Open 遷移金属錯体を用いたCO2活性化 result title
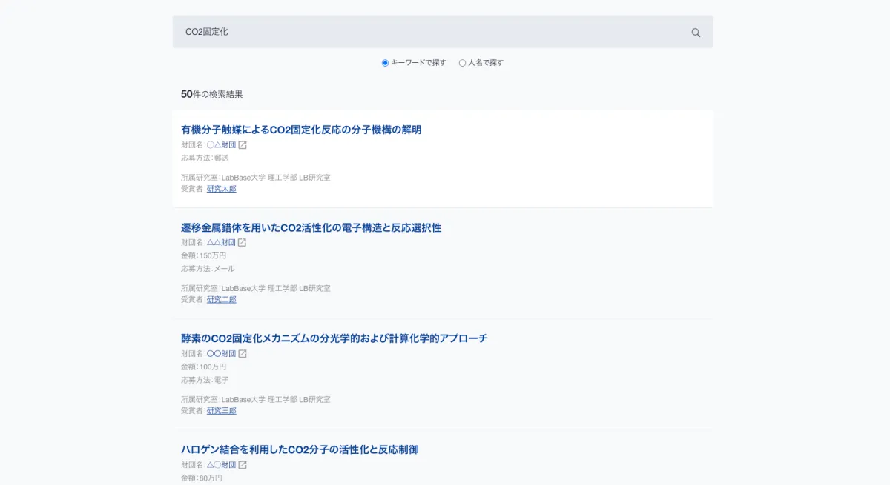This screenshot has height=485, width=890. 311,227
